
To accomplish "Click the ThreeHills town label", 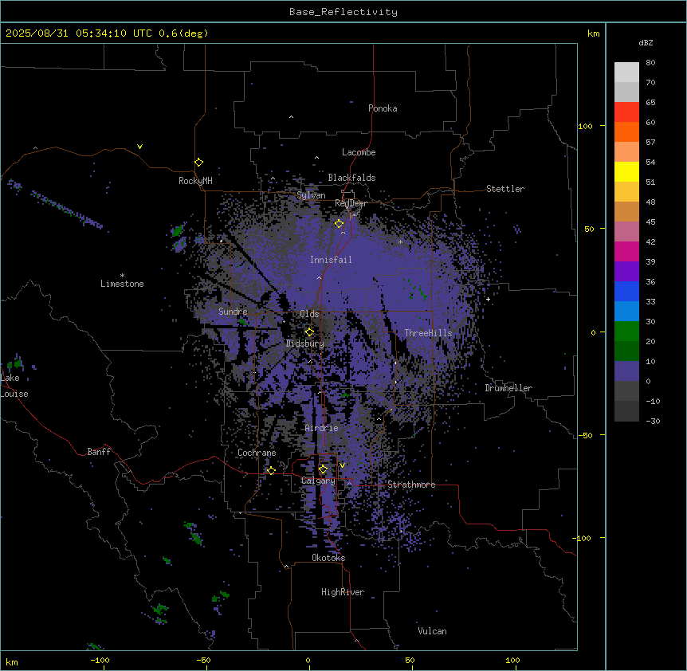I will [428, 333].
